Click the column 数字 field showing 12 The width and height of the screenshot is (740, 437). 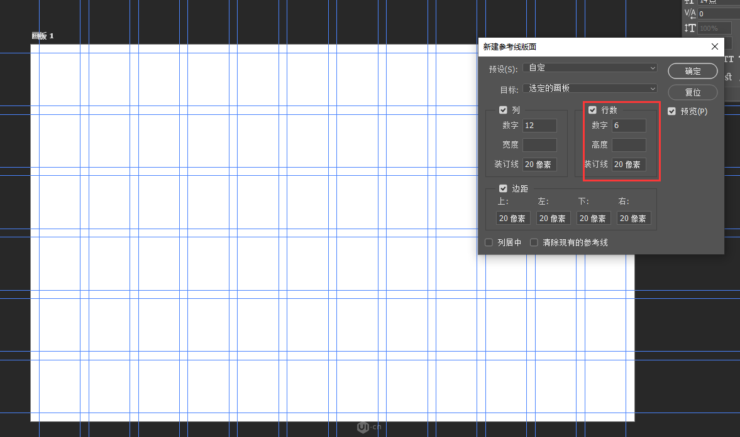click(x=539, y=126)
